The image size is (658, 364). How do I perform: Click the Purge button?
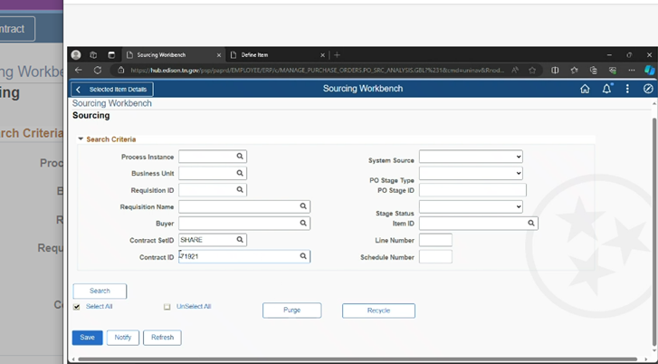tap(292, 311)
